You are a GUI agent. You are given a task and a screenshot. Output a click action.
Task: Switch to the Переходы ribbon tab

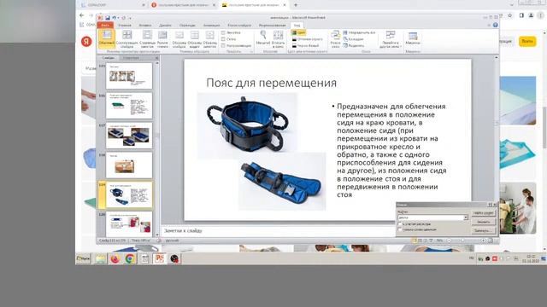click(188, 25)
